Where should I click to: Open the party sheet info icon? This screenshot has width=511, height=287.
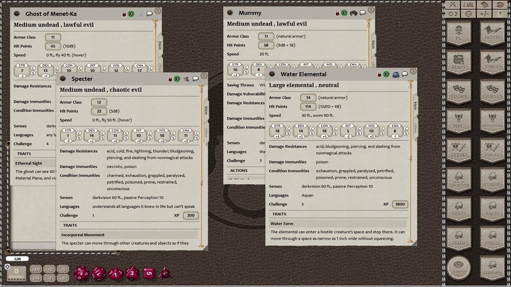[468, 5]
